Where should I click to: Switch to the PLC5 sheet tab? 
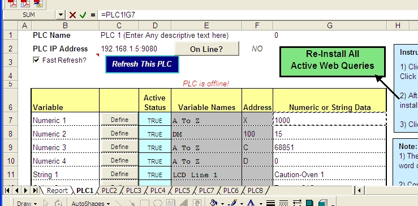(182, 191)
